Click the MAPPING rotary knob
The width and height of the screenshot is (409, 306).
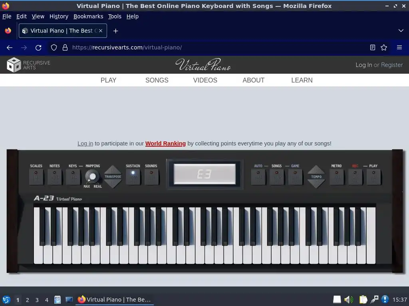pyautogui.click(x=92, y=177)
